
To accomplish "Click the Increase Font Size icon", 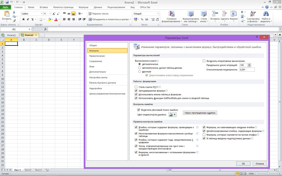I will [x=53, y=14].
